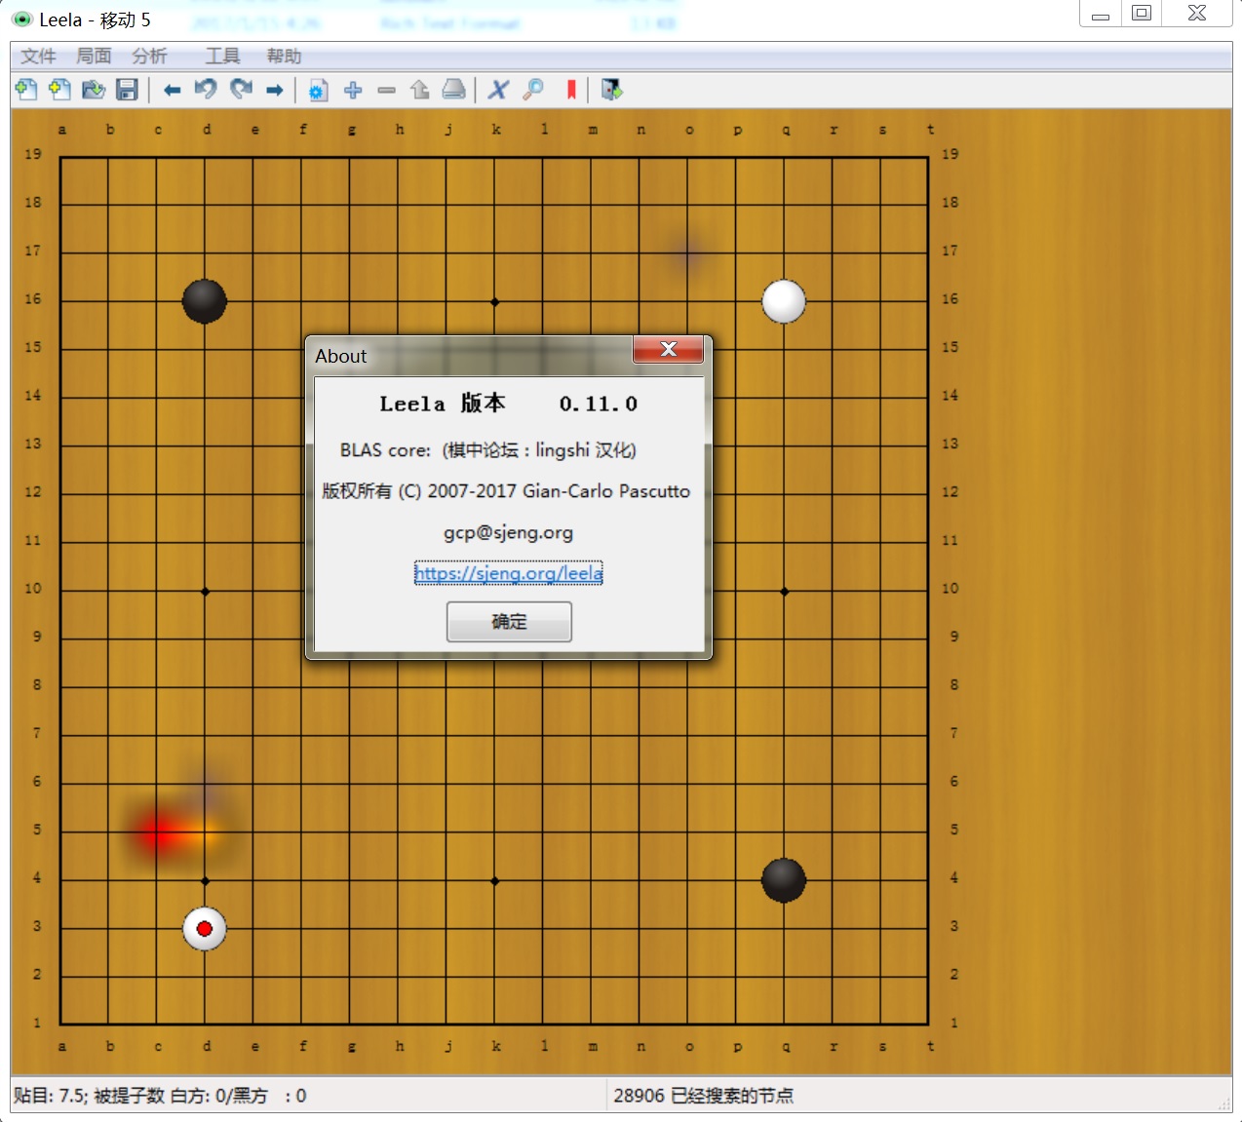Go back with the left arrow icon
The width and height of the screenshot is (1242, 1122).
click(173, 90)
